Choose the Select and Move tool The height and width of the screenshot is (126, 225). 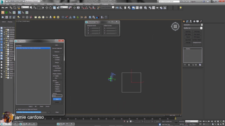[x=47, y=8]
